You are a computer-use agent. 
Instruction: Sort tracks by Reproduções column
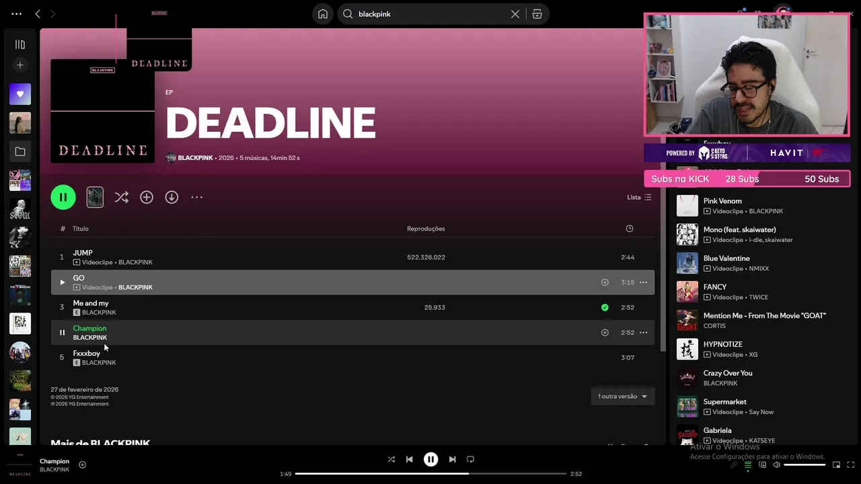426,229
